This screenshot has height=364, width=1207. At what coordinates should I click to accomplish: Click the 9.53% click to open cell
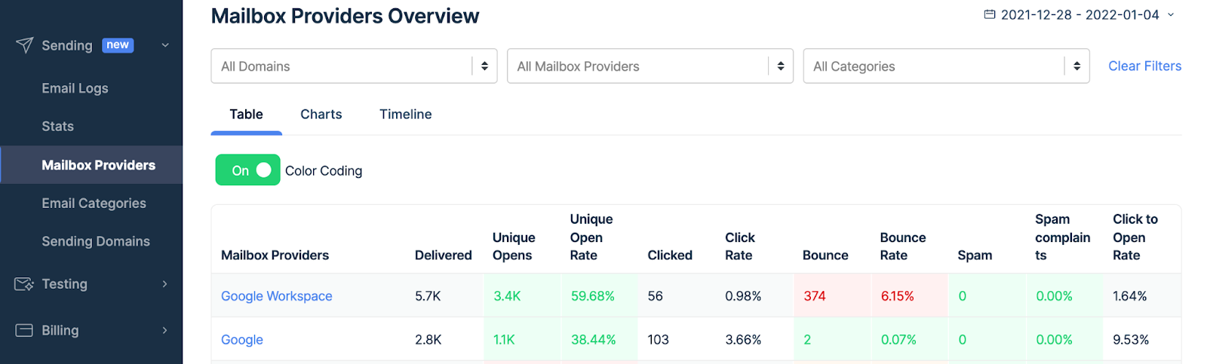1131,340
